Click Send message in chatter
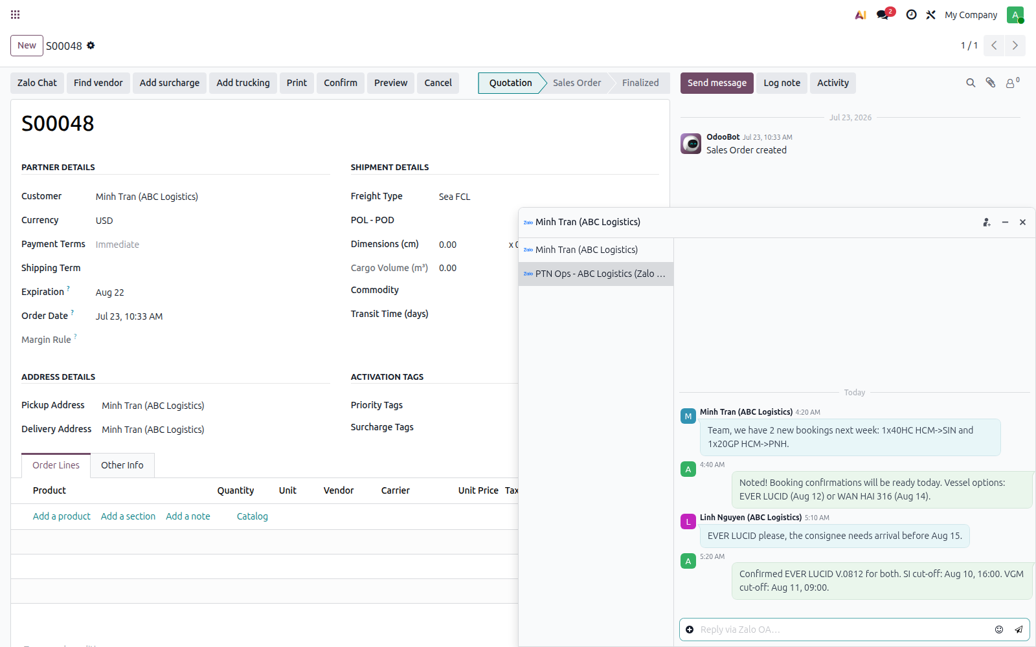Image resolution: width=1036 pixels, height=647 pixels. [717, 83]
